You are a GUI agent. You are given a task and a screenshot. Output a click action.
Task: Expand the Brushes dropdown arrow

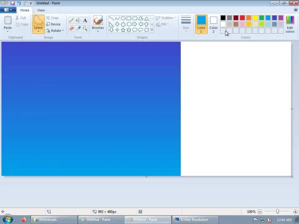(98, 32)
